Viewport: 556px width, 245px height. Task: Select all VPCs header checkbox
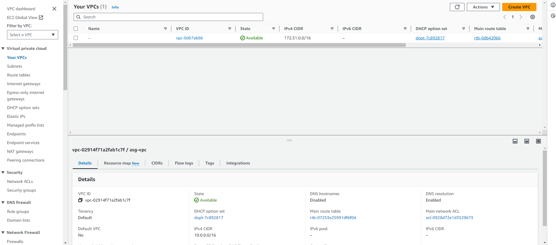(x=76, y=29)
